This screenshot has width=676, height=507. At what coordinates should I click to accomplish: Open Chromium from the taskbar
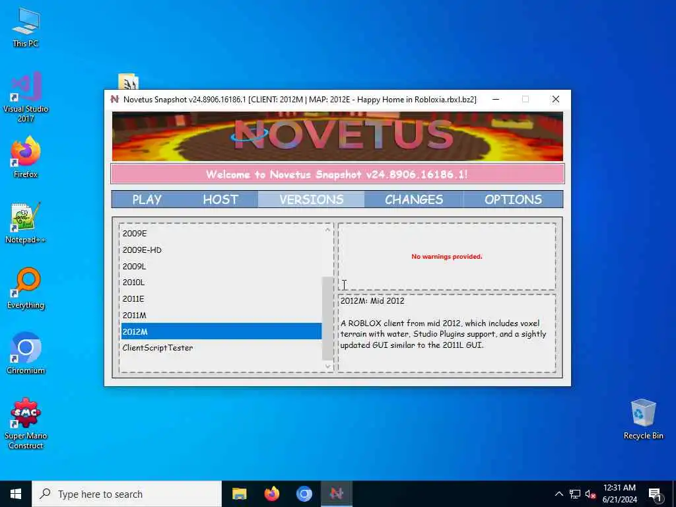coord(304,494)
